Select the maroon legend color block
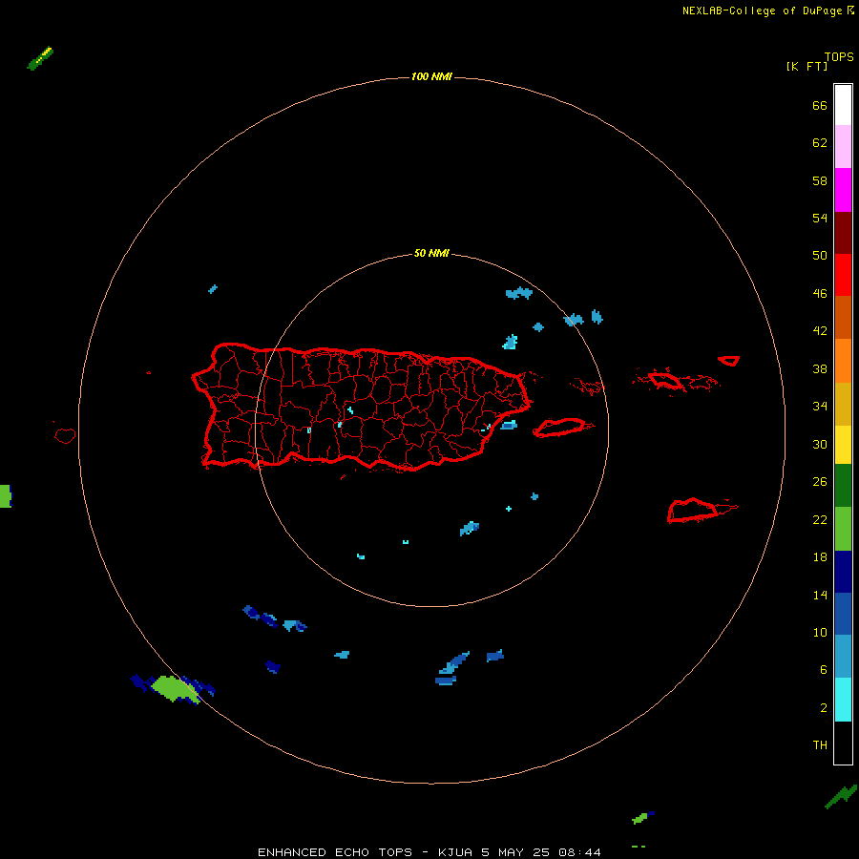Image resolution: width=859 pixels, height=859 pixels. point(843,232)
